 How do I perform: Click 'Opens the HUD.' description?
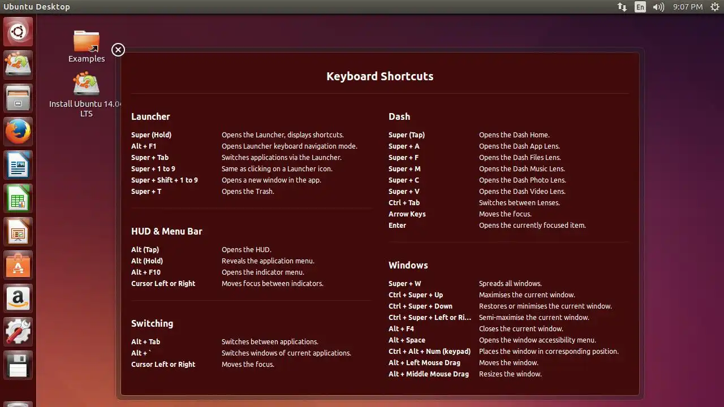tap(247, 250)
